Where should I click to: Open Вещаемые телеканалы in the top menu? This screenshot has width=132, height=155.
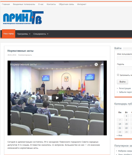click(x=24, y=4)
